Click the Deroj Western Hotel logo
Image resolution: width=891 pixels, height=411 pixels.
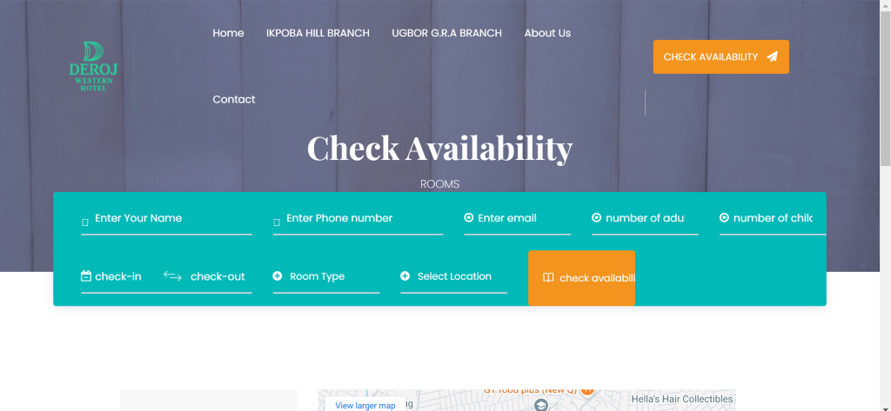93,66
